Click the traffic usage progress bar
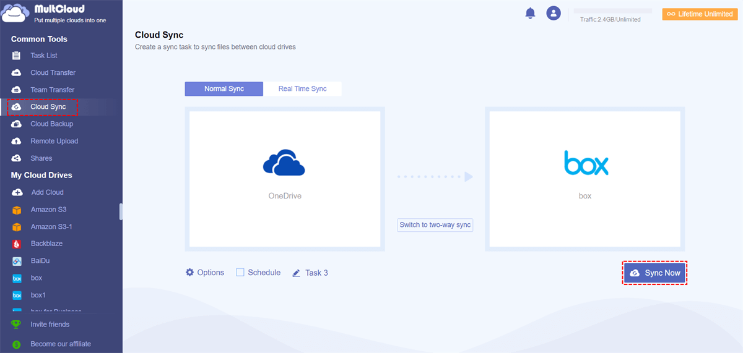Viewport: 743px width, 353px height. tap(612, 11)
